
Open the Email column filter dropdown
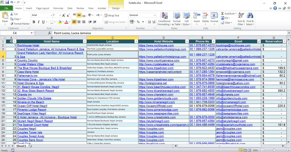(x=259, y=41)
